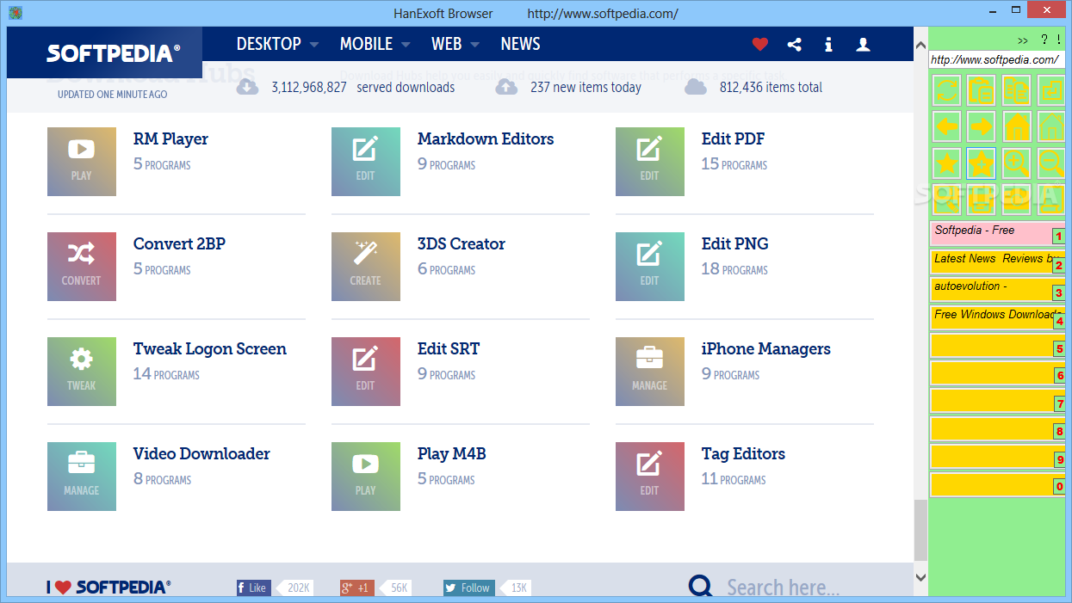Switch to tab 1 'Softpedia - Free'
1072x603 pixels.
tap(997, 234)
